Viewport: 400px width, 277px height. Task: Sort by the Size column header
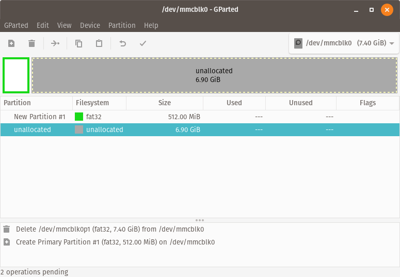coord(165,103)
